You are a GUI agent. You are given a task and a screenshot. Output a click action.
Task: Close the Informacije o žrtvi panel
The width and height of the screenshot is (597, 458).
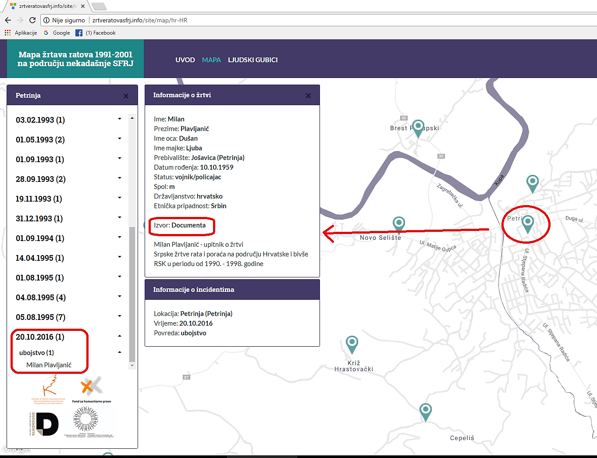308,96
